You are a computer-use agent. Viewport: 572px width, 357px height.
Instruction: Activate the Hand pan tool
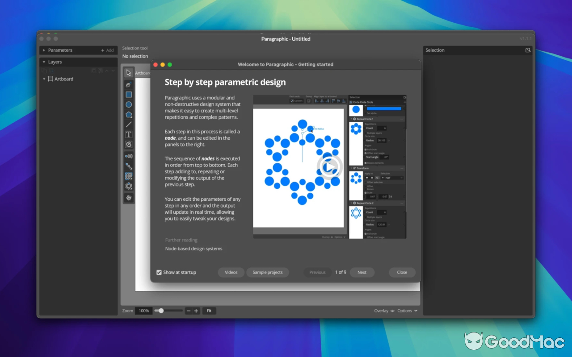pos(128,198)
